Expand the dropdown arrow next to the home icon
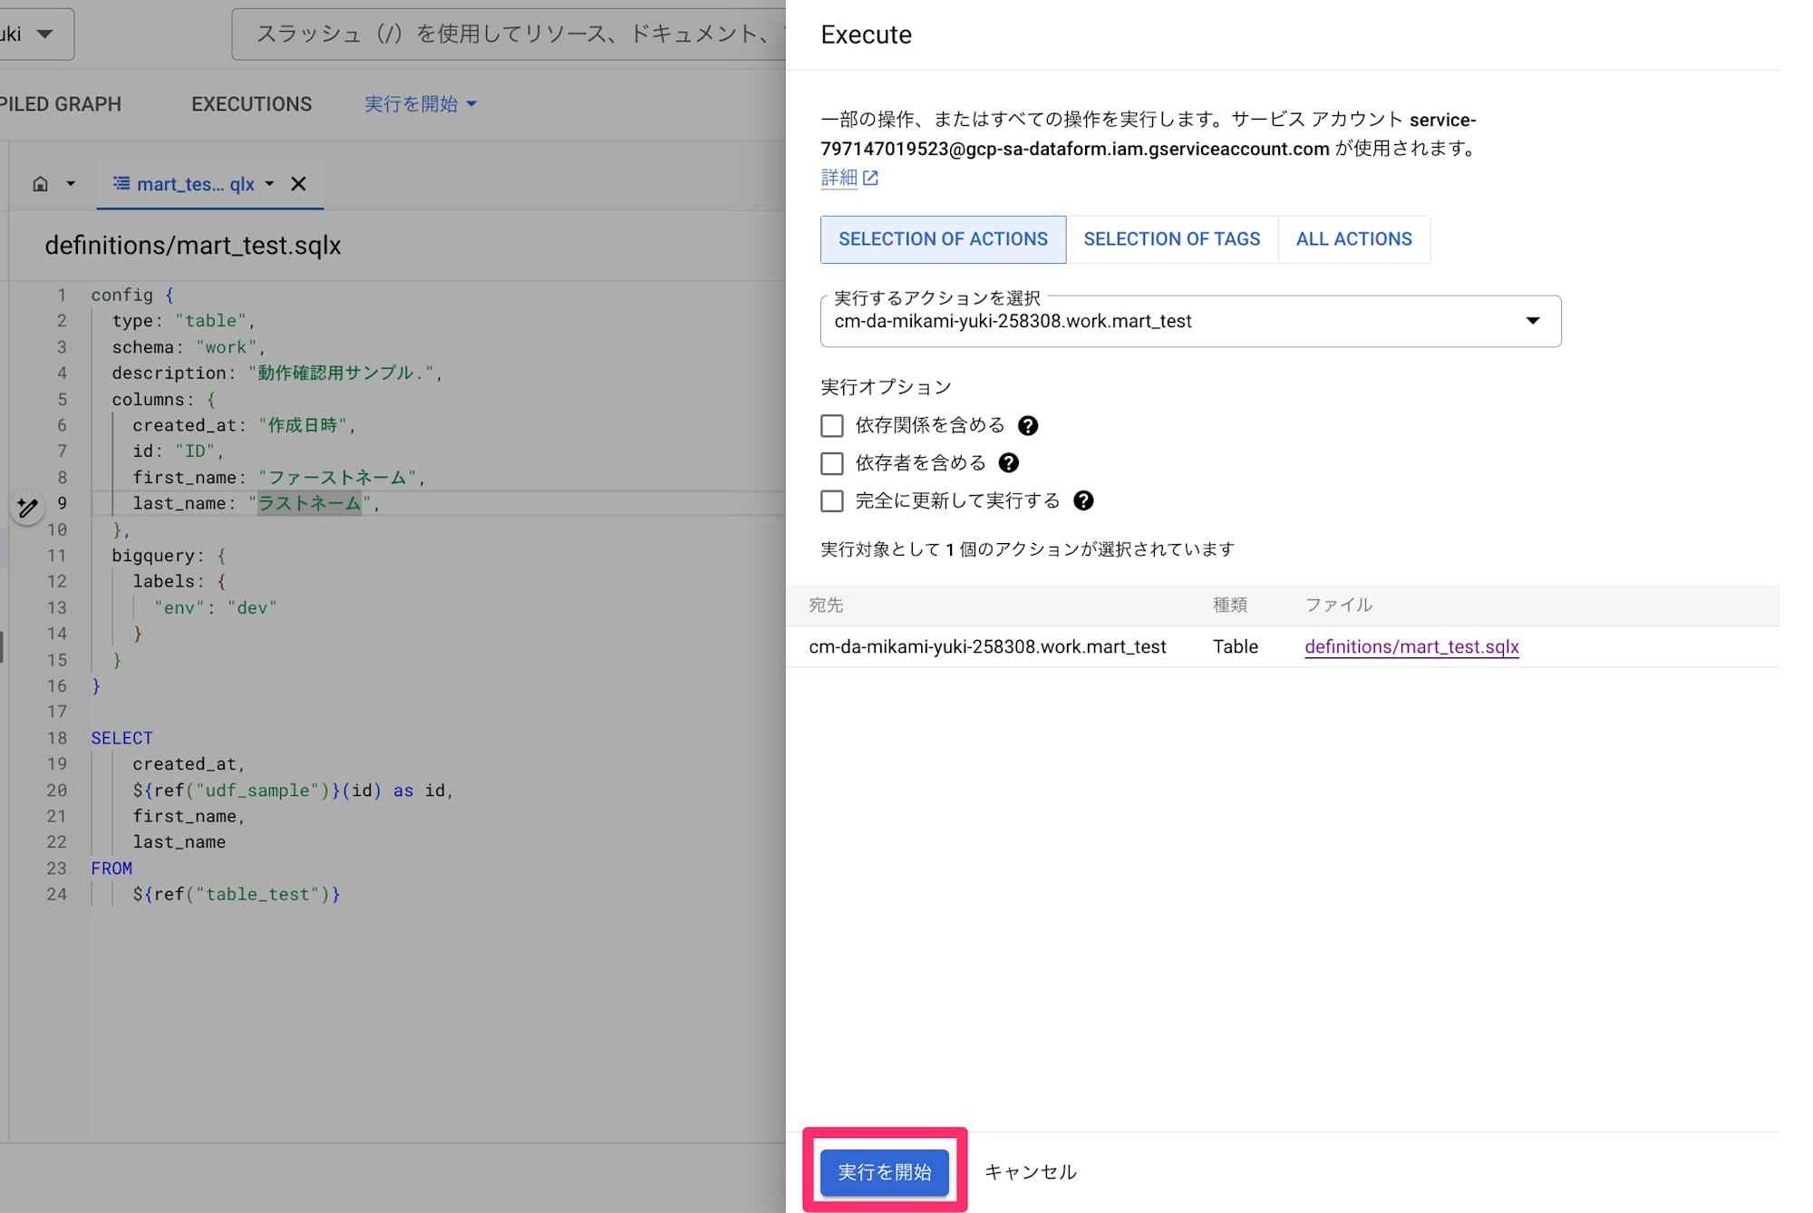The height and width of the screenshot is (1213, 1813). pyautogui.click(x=71, y=184)
